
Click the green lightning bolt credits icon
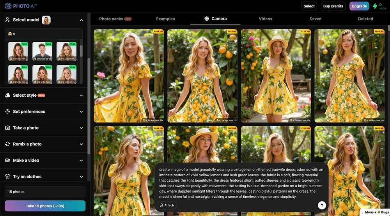[375, 6]
